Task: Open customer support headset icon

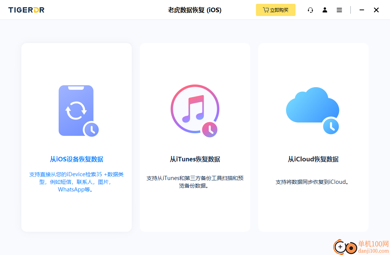Action: point(310,10)
